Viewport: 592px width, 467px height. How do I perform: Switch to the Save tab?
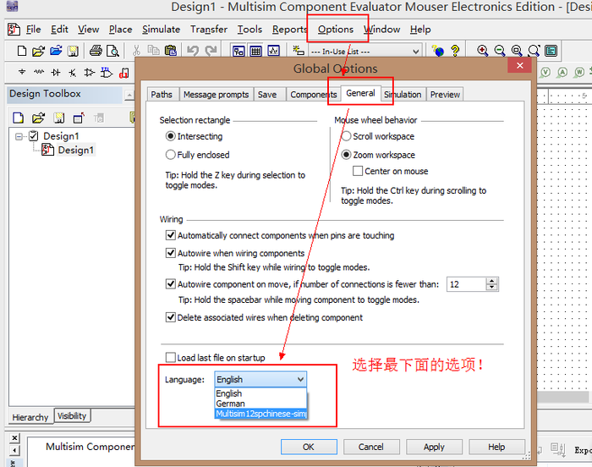(x=267, y=95)
